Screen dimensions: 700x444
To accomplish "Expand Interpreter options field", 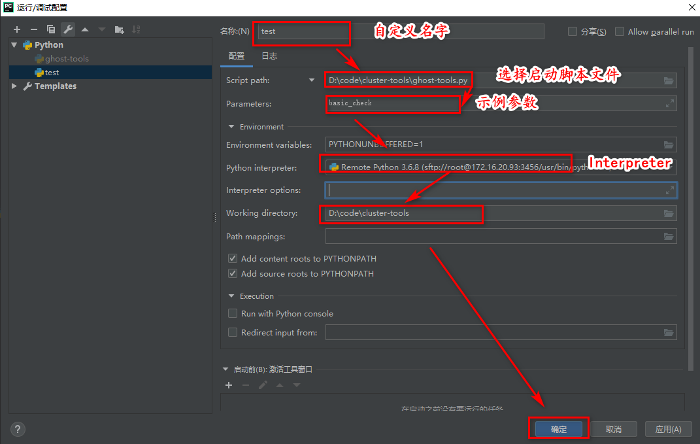I will pyautogui.click(x=670, y=190).
